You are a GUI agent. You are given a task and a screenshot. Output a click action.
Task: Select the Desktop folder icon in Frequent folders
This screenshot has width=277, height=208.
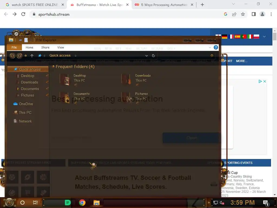65,80
